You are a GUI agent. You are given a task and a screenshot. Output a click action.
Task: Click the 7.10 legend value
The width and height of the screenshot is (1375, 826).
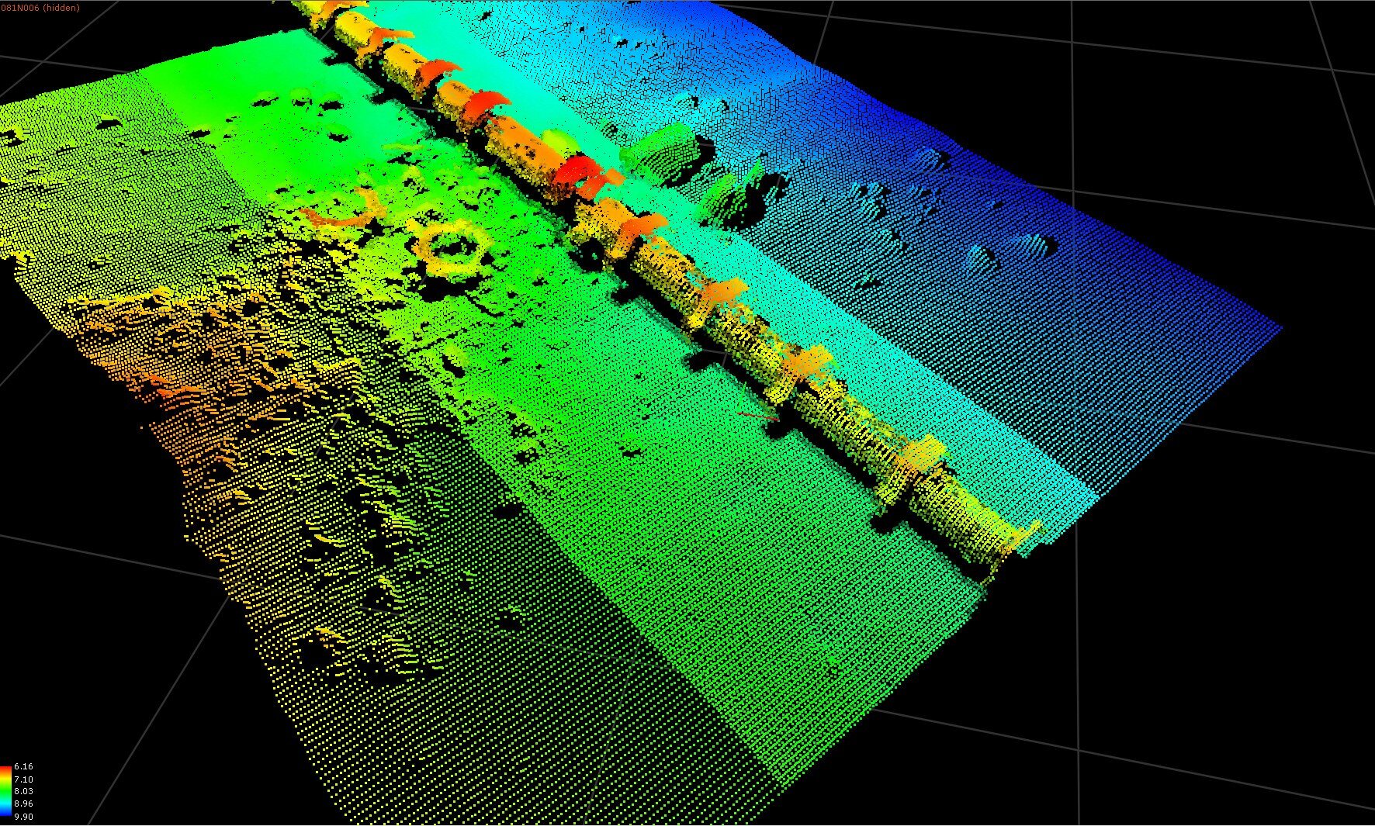[24, 779]
